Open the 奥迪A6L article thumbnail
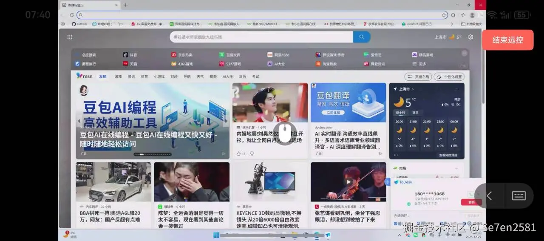544x241 pixels. [113, 182]
